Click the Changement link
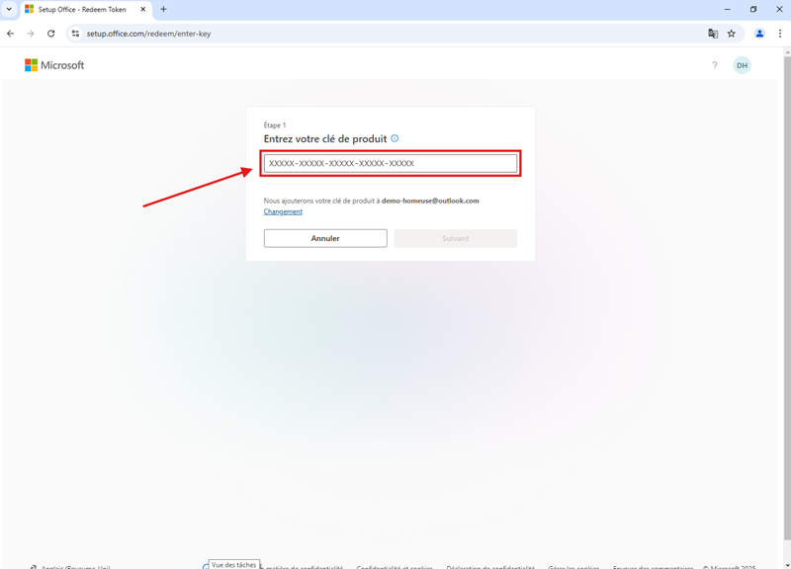The width and height of the screenshot is (791, 569). (x=283, y=211)
